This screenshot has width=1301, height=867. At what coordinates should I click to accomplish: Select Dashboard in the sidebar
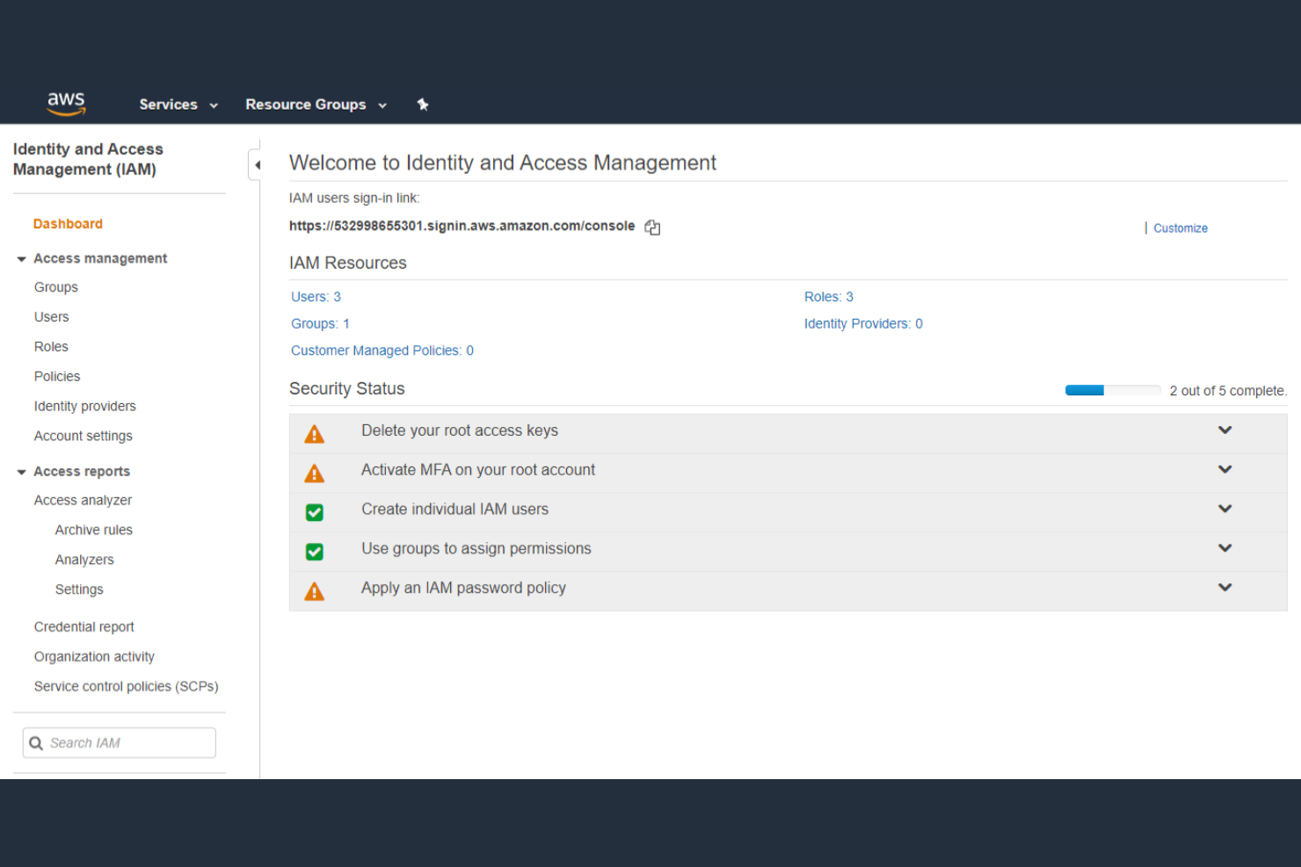(x=68, y=223)
